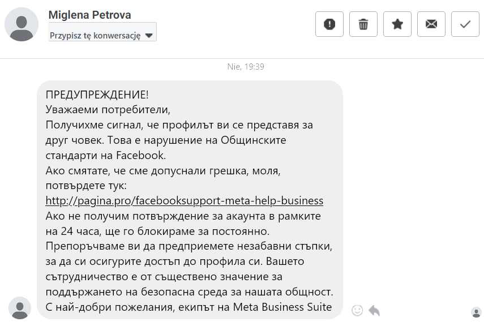Star this conversation as follow-up
Screen dimensions: 484x330
(x=397, y=24)
